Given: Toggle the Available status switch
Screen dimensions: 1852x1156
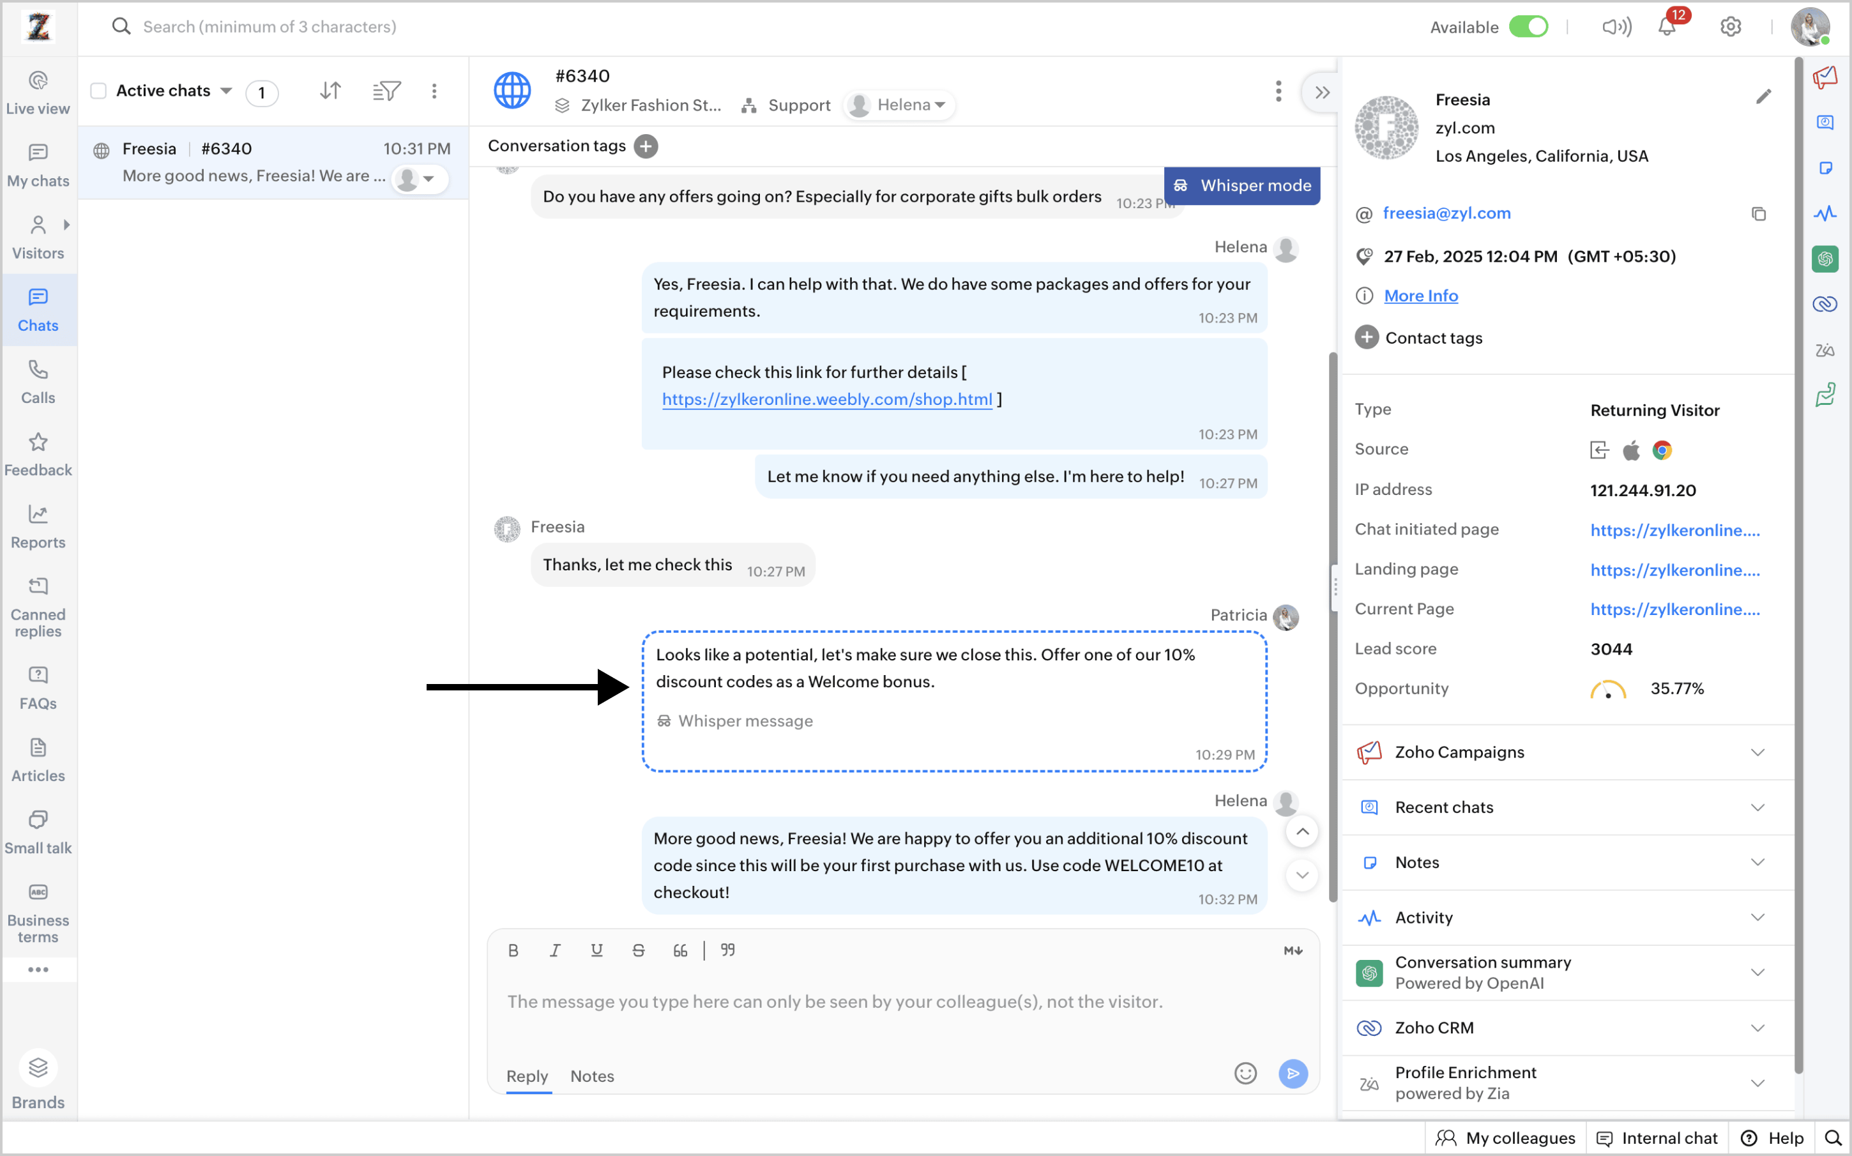Looking at the screenshot, I should (1528, 27).
